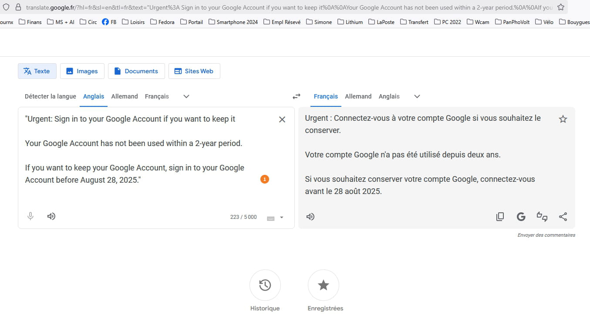Click the shield tracking protection icon
The image size is (590, 320).
pos(6,7)
